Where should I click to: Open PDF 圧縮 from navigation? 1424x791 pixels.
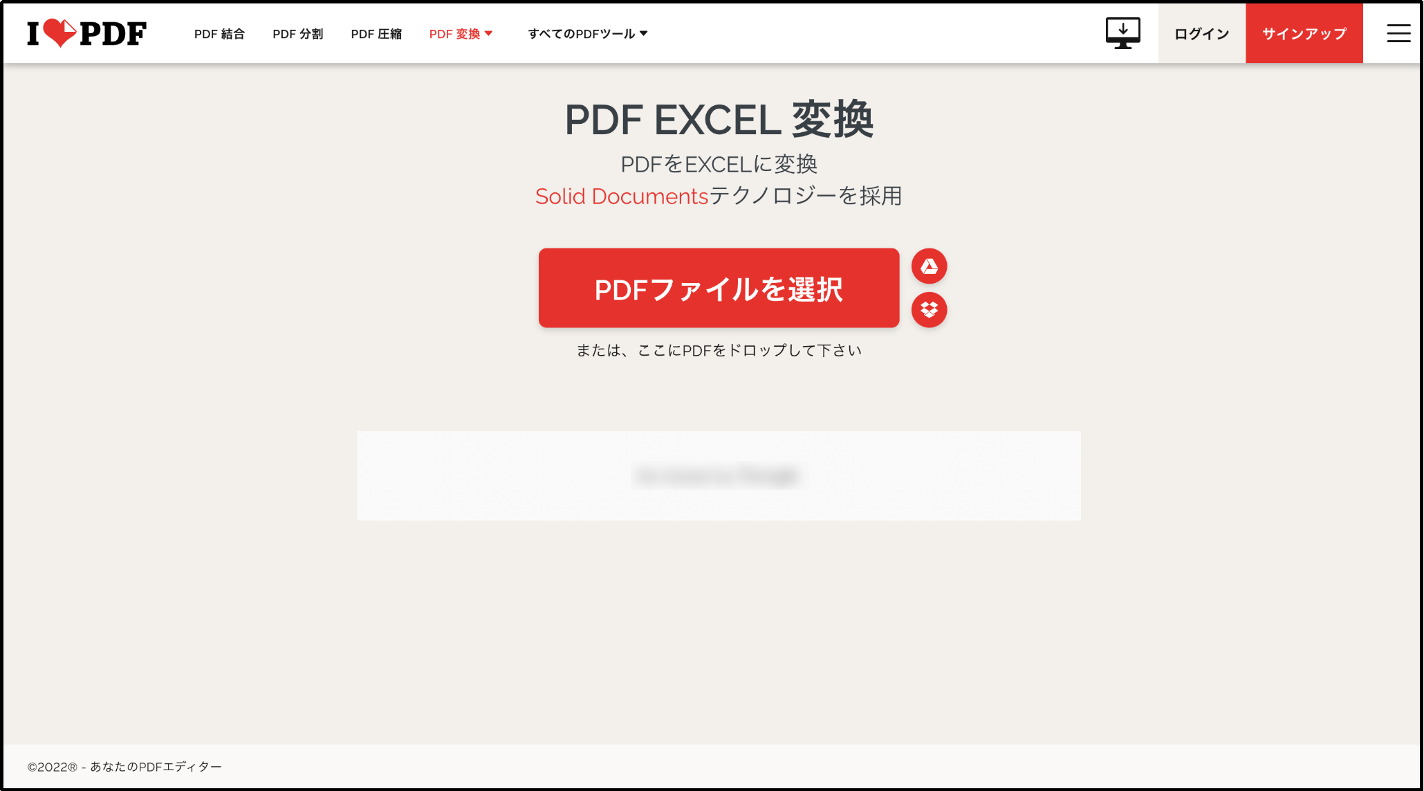coord(376,34)
